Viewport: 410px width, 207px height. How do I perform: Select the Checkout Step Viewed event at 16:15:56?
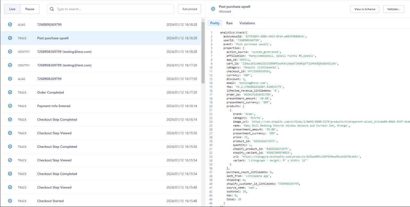tap(101, 133)
